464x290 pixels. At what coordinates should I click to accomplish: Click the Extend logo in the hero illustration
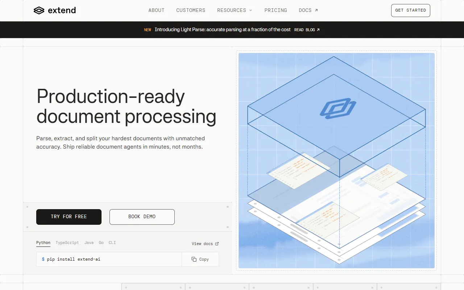[x=338, y=108]
